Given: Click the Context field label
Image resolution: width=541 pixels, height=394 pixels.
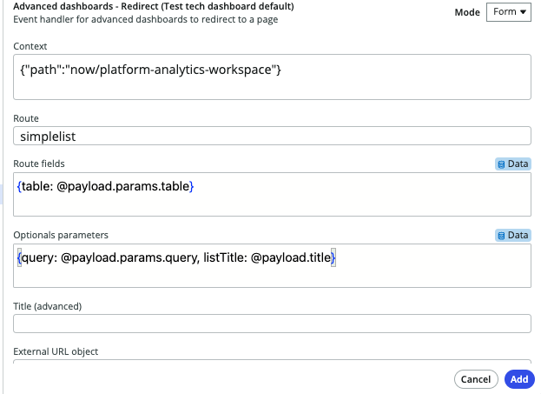Looking at the screenshot, I should click(x=30, y=46).
